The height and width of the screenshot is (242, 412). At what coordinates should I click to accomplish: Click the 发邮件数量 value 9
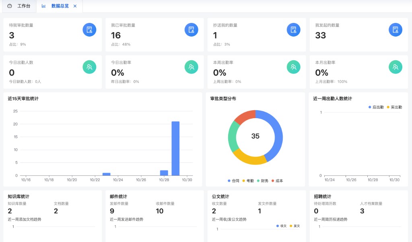pyautogui.click(x=112, y=211)
